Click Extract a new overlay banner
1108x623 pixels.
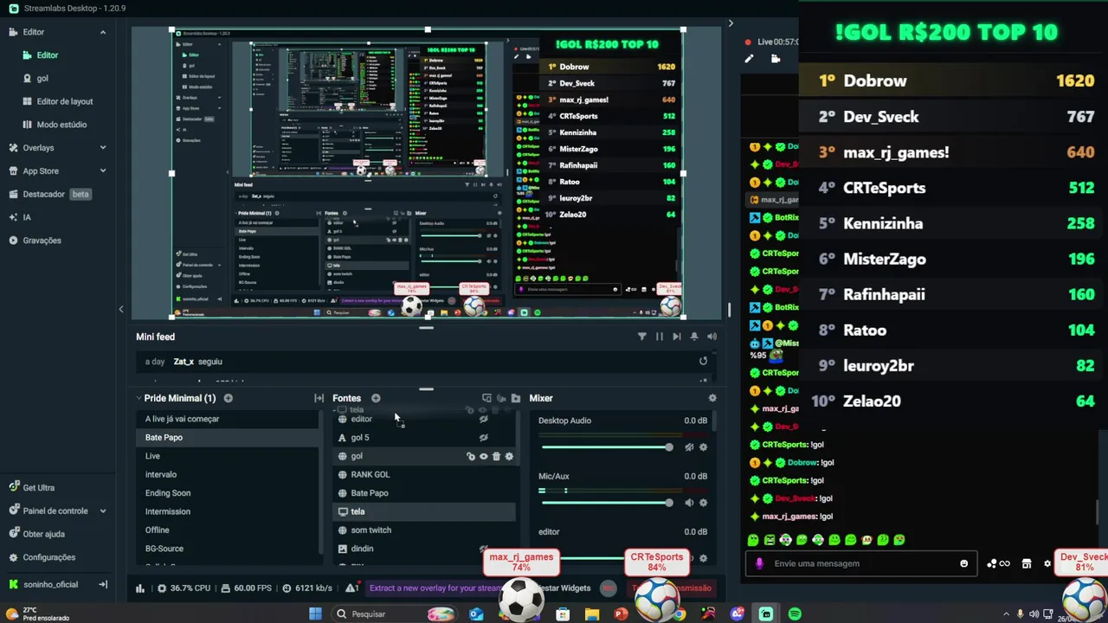pyautogui.click(x=435, y=588)
